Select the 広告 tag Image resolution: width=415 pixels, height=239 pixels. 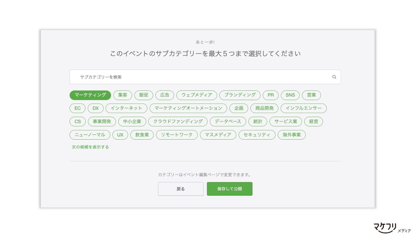165,95
